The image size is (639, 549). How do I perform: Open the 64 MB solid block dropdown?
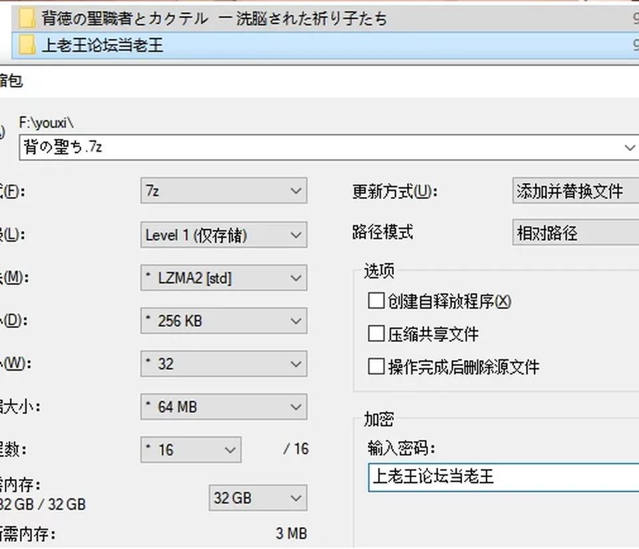[224, 407]
